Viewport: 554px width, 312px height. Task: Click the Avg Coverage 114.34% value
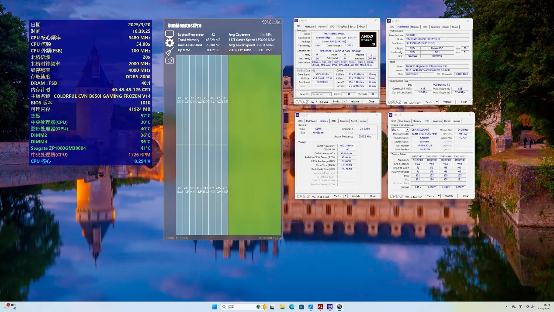(265, 35)
